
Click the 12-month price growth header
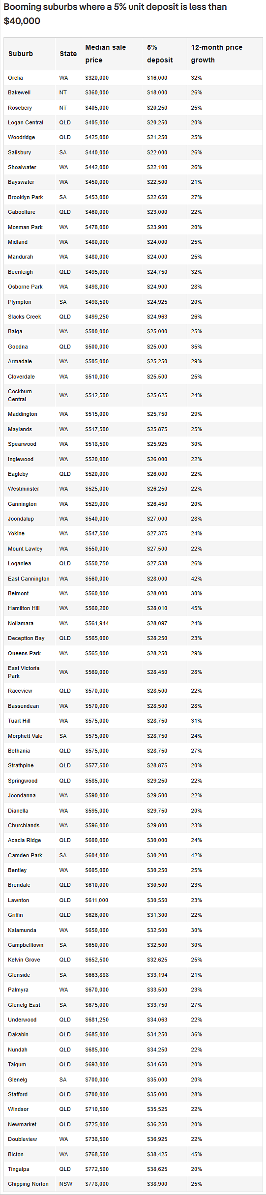[217, 54]
